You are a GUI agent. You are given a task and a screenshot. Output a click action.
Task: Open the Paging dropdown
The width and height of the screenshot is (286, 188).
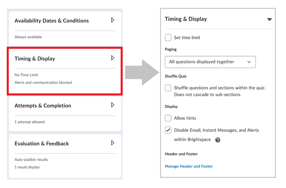210,62
